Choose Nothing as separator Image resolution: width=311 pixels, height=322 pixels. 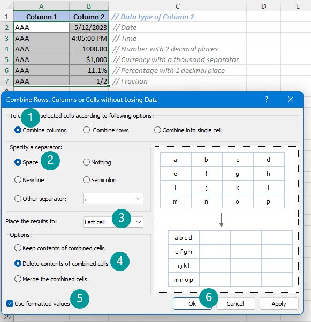pyautogui.click(x=97, y=162)
